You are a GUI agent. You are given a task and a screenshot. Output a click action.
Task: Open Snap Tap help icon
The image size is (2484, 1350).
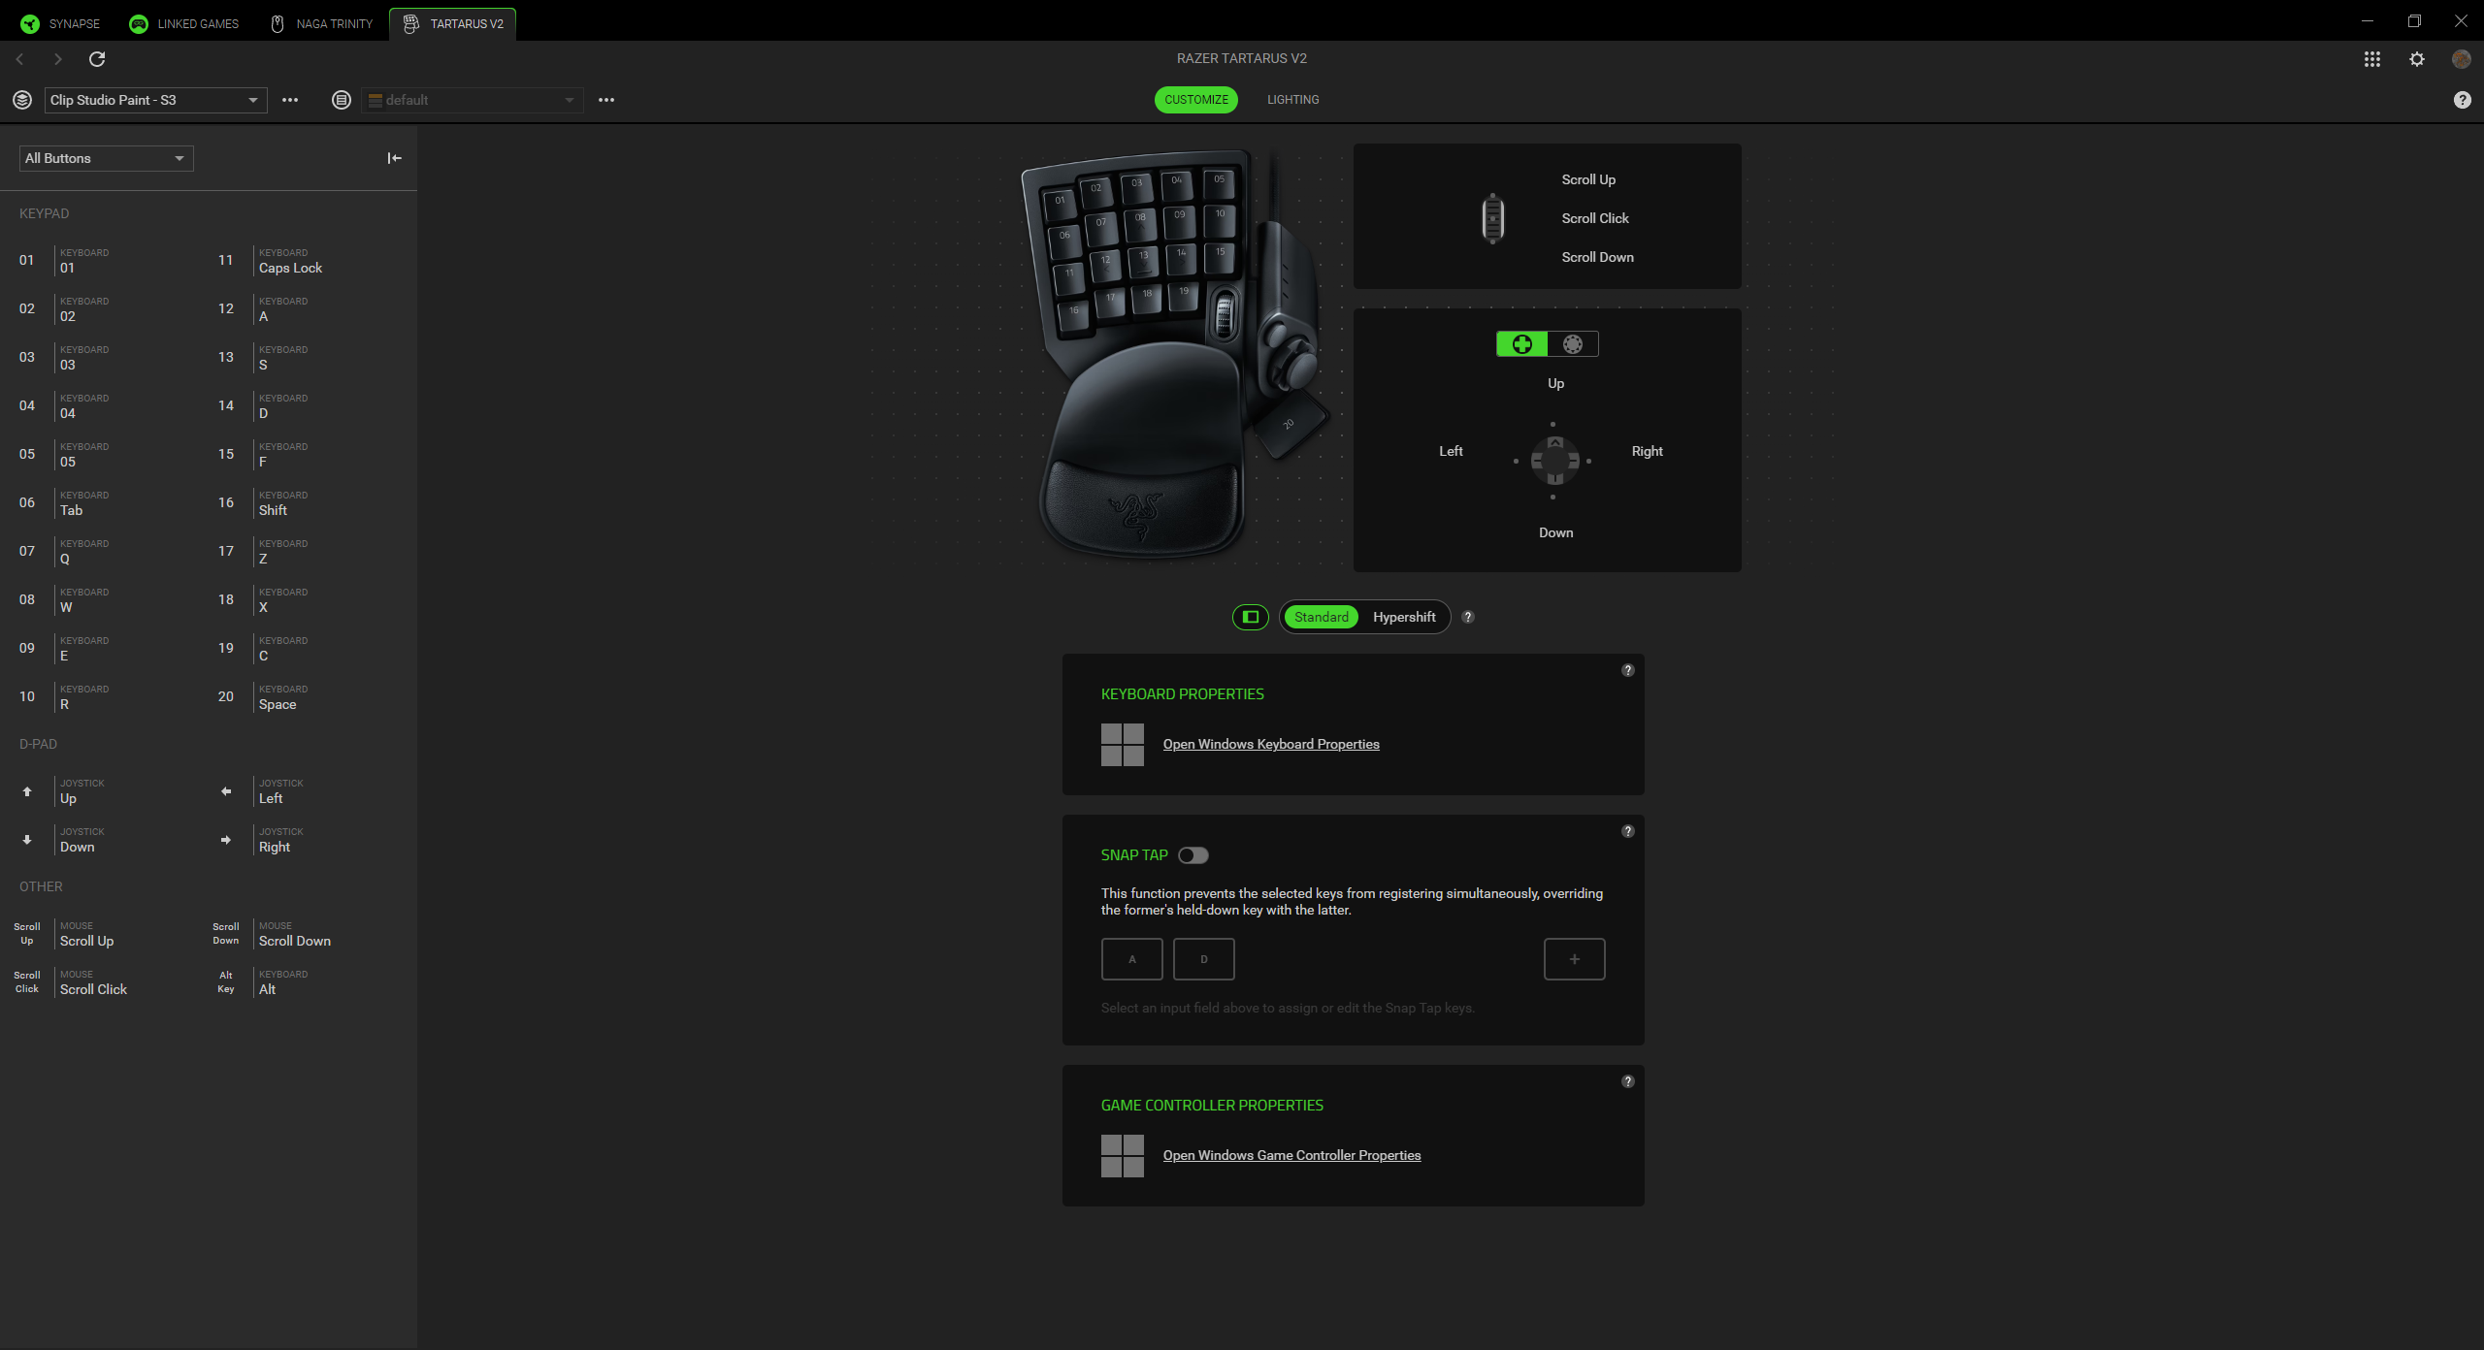(x=1628, y=831)
